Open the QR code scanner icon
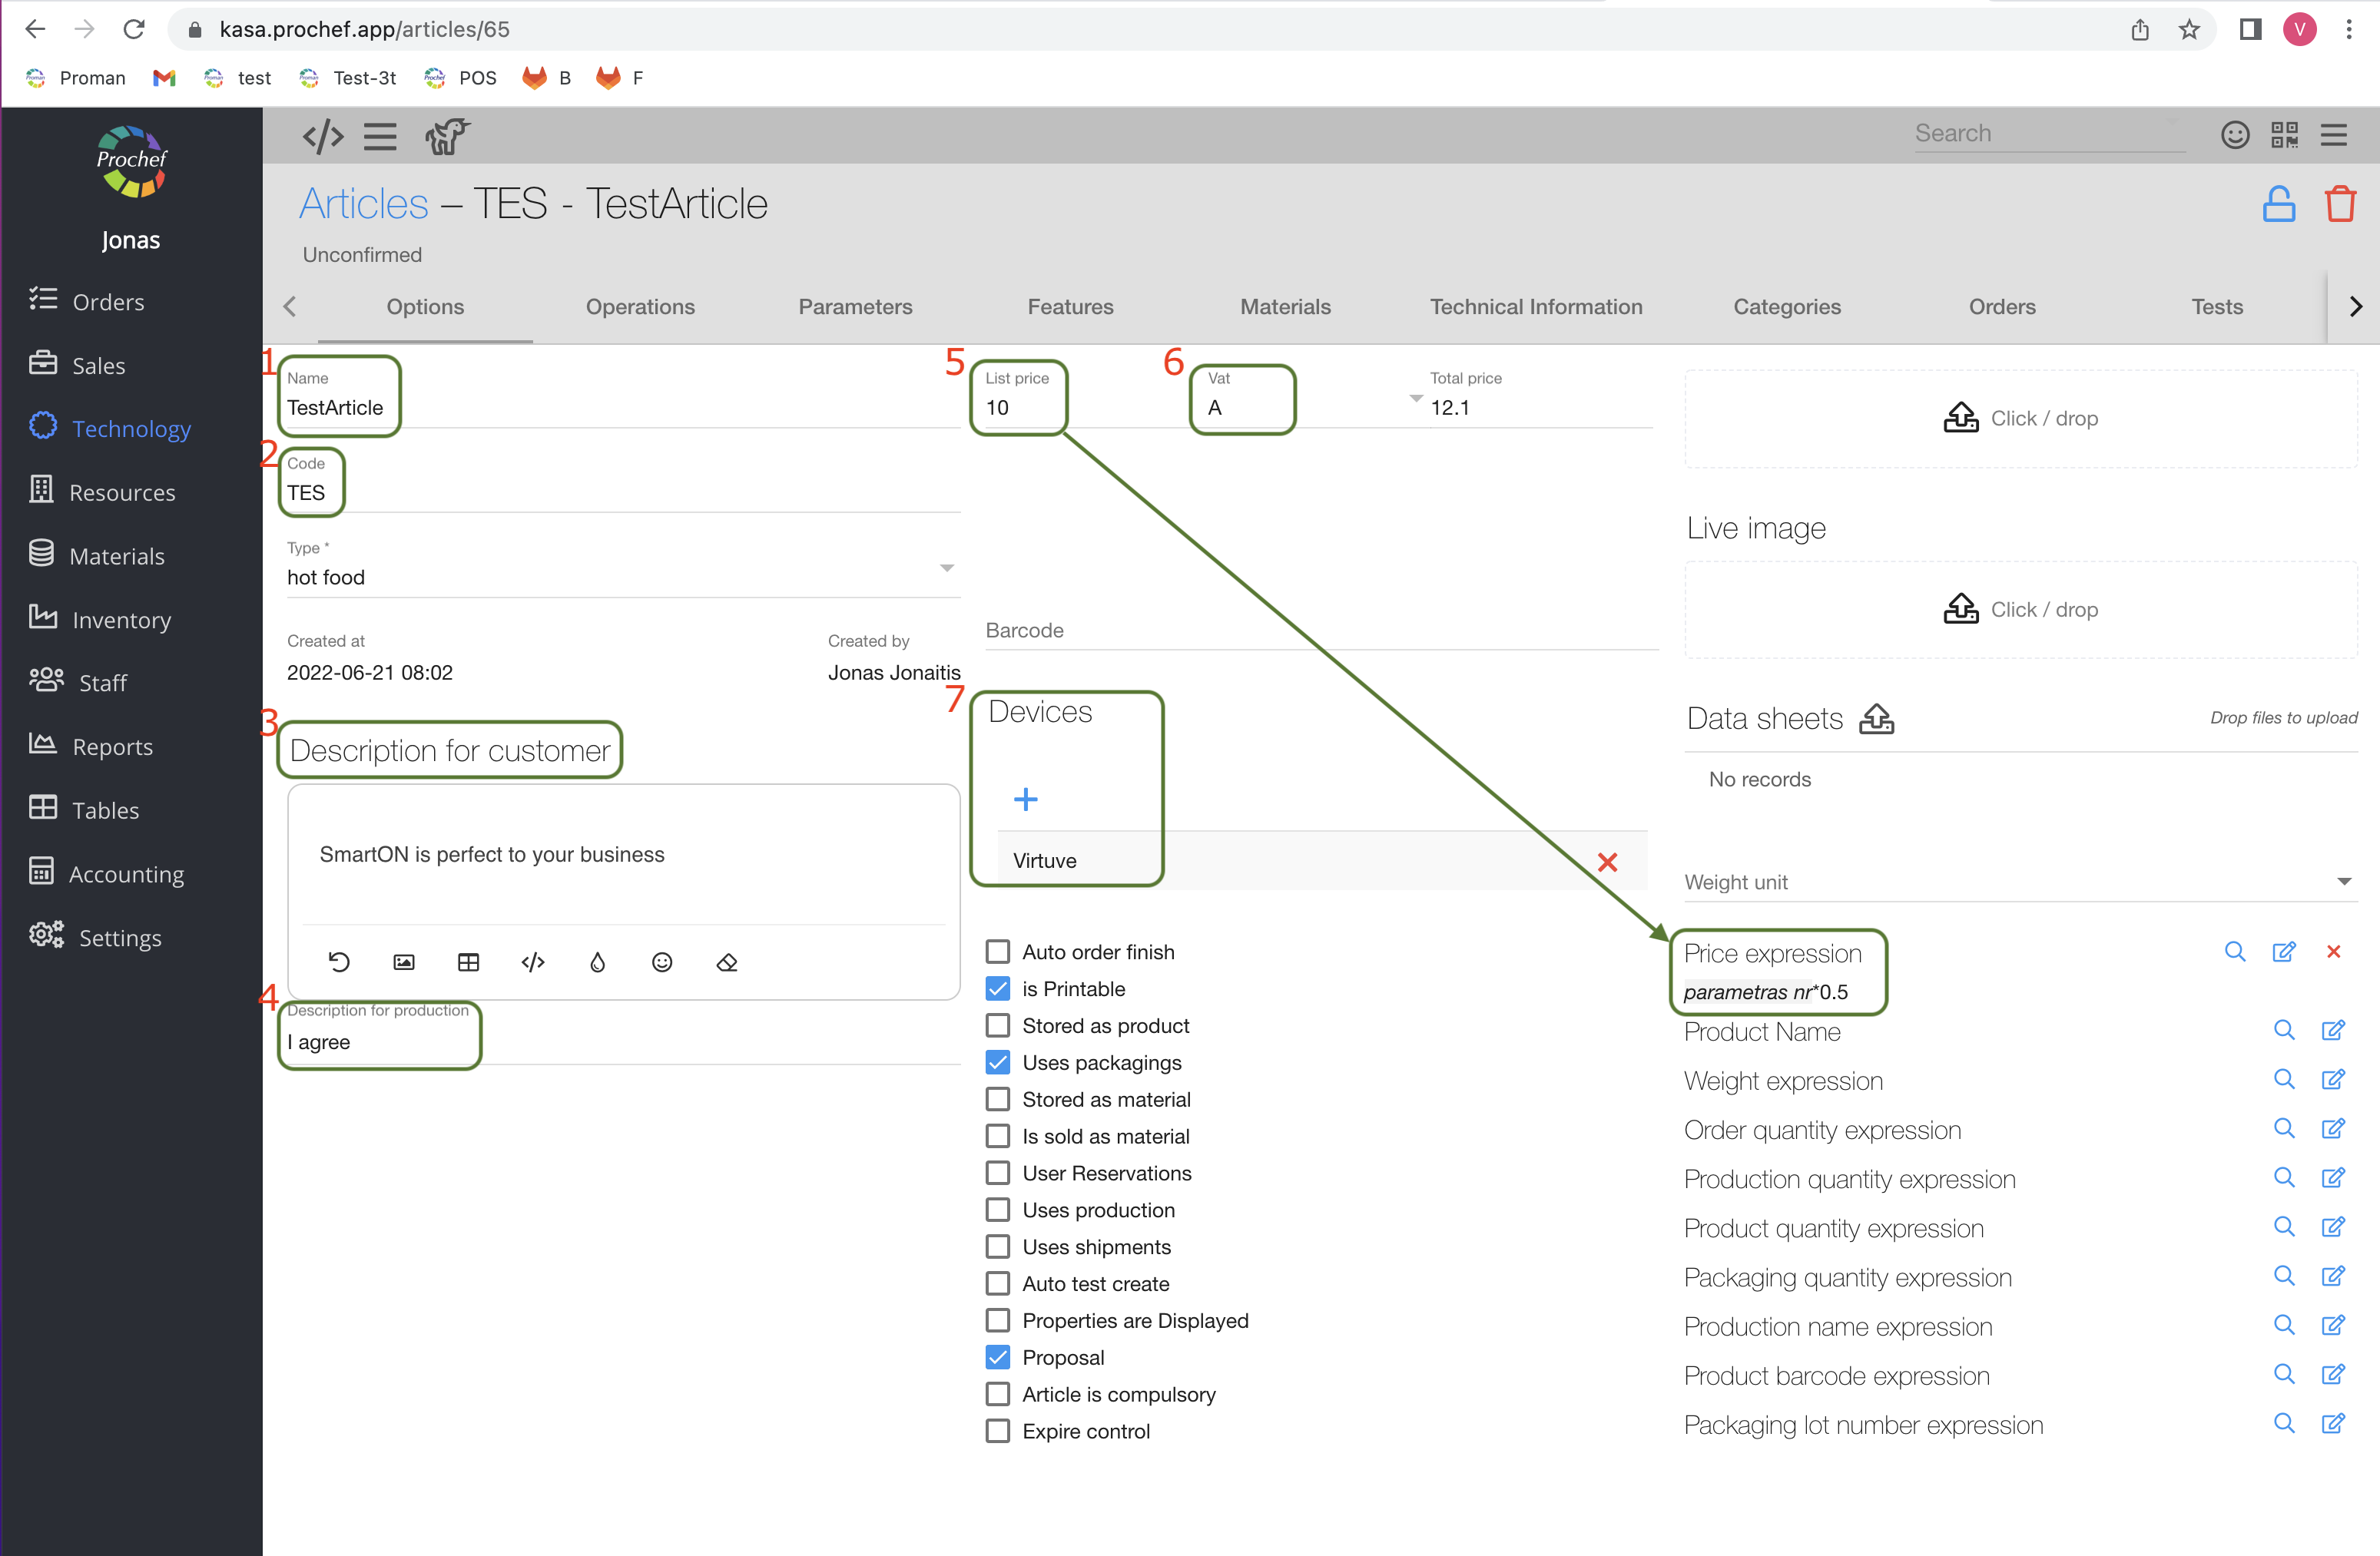 click(2284, 134)
